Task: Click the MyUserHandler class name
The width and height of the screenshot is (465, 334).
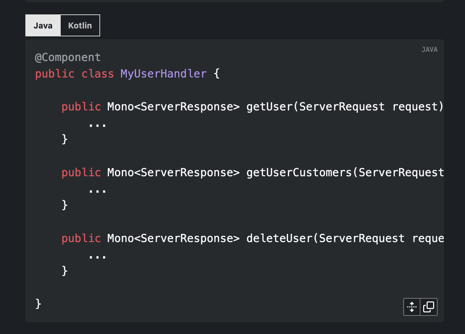Action: 164,73
